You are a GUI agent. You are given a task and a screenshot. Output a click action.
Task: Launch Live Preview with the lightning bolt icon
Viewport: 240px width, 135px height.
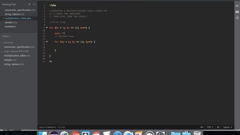tap(237, 6)
